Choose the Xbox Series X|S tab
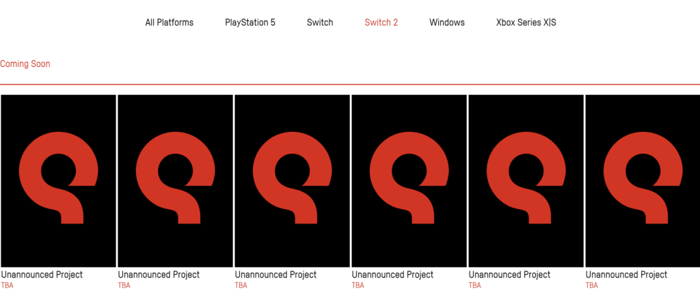The width and height of the screenshot is (700, 298). (526, 23)
